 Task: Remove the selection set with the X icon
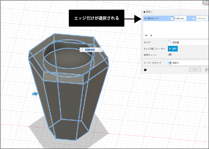(x=151, y=35)
